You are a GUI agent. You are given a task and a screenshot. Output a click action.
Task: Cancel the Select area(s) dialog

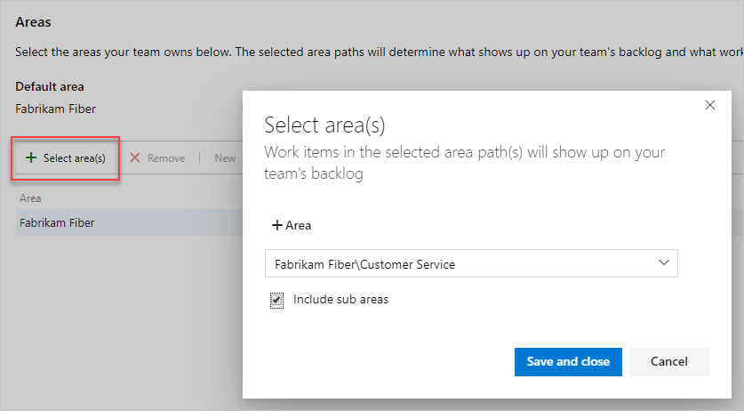(668, 362)
